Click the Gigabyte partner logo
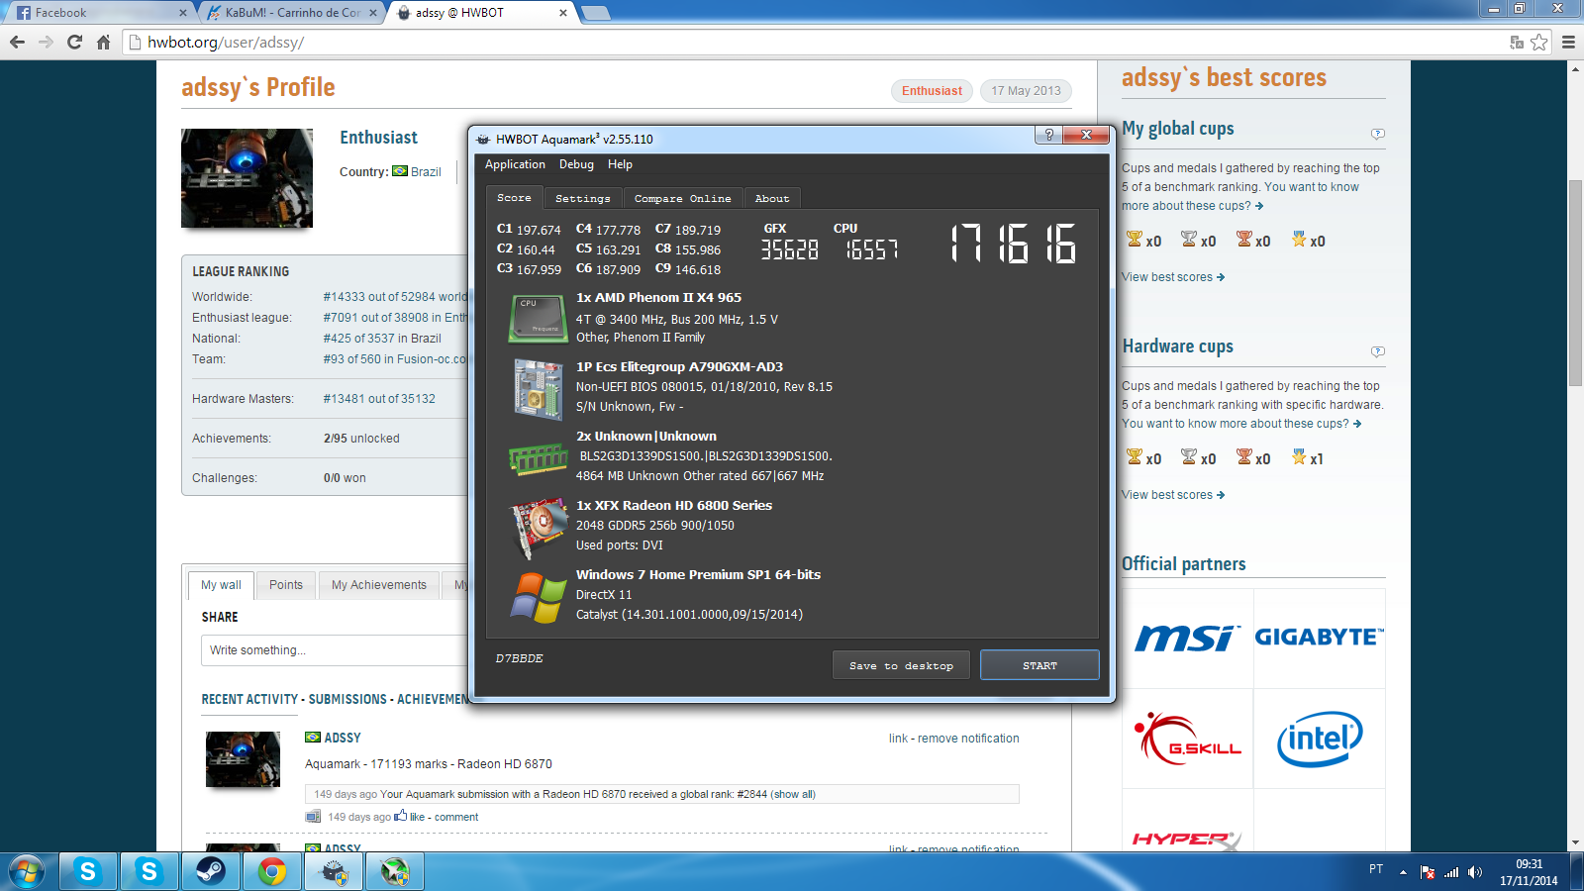This screenshot has height=891, width=1584. coord(1320,637)
